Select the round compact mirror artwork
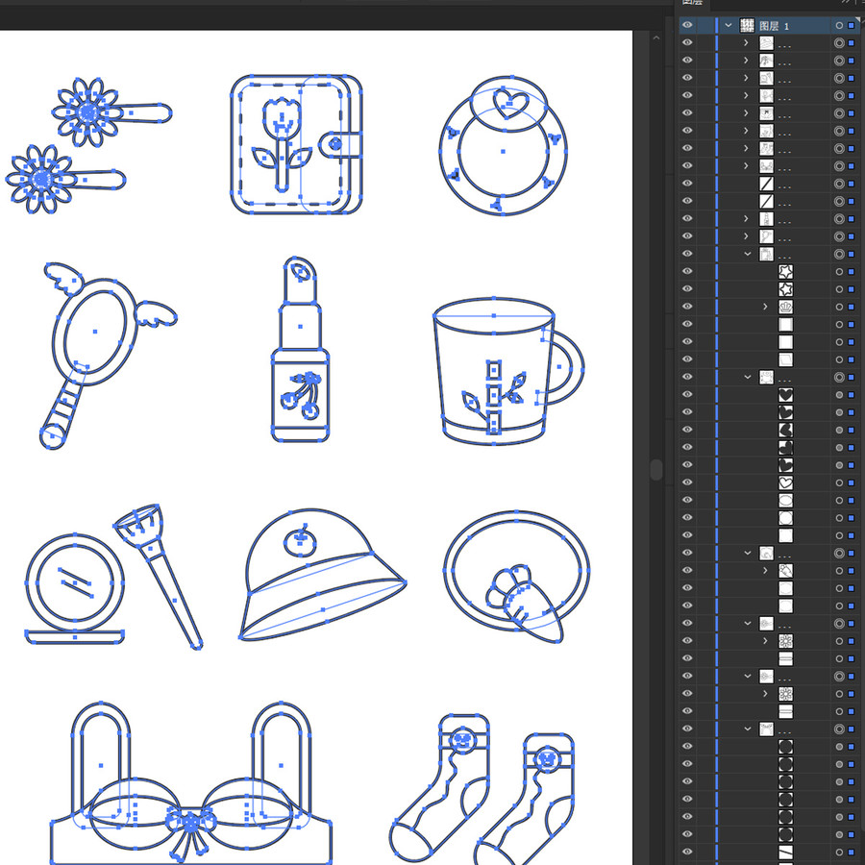Screen dimensions: 865x865 point(74,588)
